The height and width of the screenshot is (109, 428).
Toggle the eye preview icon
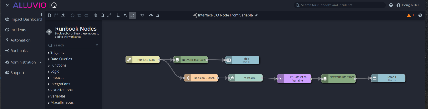coord(151,15)
